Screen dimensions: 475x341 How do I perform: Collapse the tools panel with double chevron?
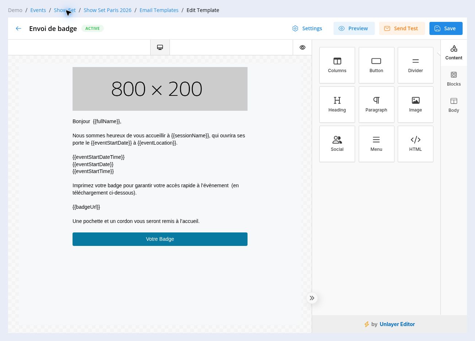[312, 298]
